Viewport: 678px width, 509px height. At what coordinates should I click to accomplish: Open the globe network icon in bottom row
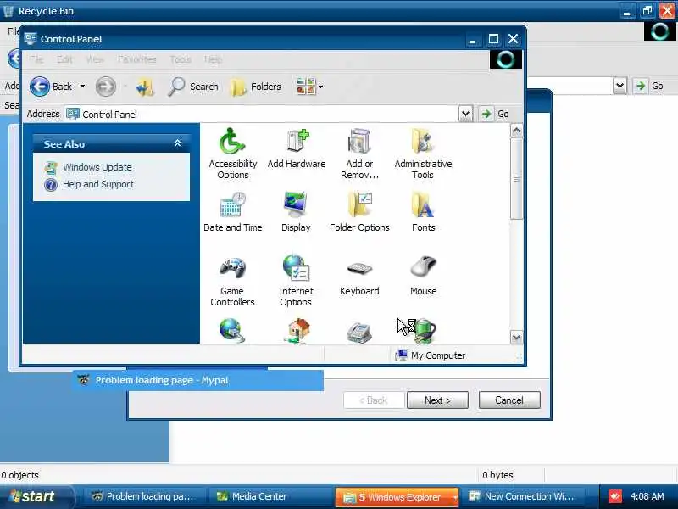click(x=231, y=331)
